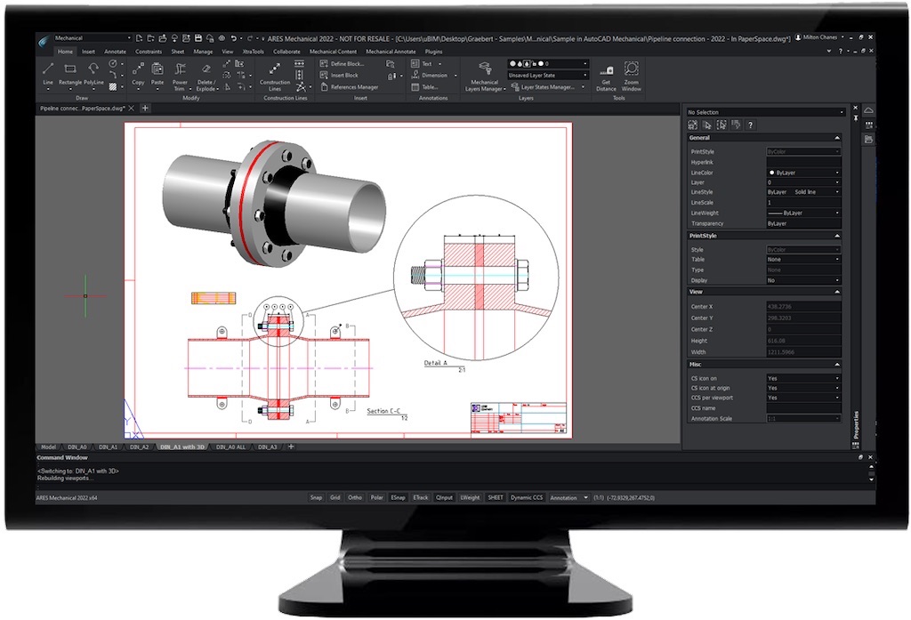The width and height of the screenshot is (911, 620).
Task: Click the Hatch pattern tool icon
Action: [113, 86]
